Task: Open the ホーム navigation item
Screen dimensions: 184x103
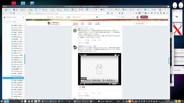Action: tap(50, 17)
